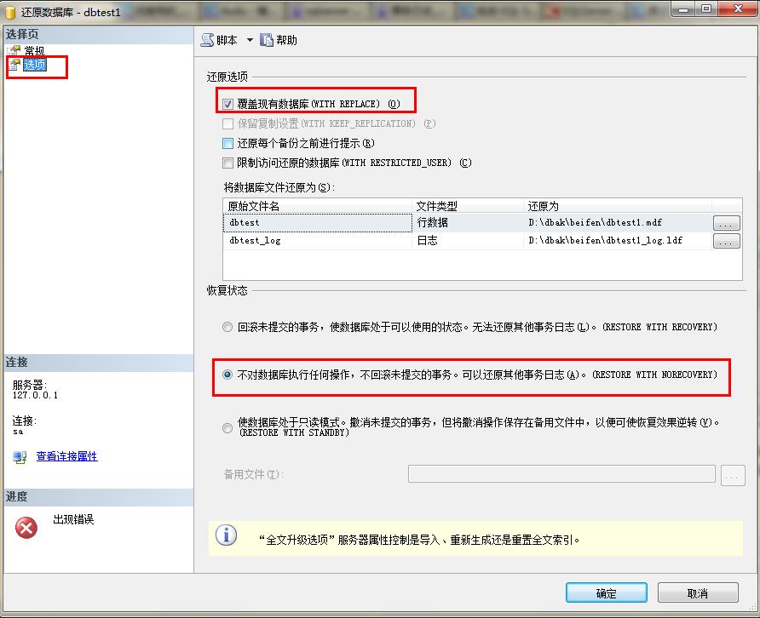760x618 pixels.
Task: Open the 脚本 dropdown arrow
Action: pos(250,40)
